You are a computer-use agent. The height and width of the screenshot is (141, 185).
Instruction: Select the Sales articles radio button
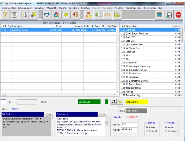coord(166,127)
